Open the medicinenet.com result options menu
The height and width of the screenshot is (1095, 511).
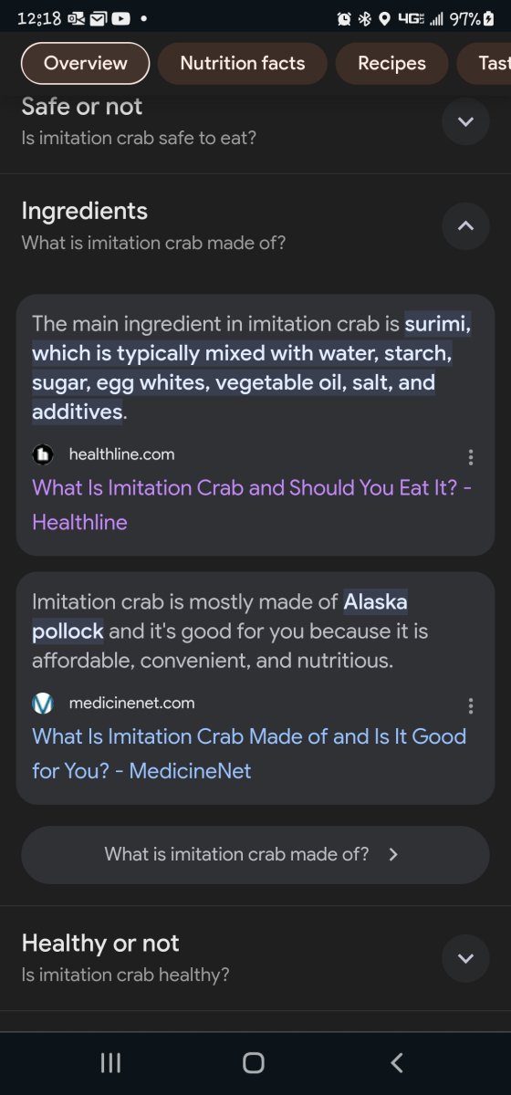pos(470,706)
